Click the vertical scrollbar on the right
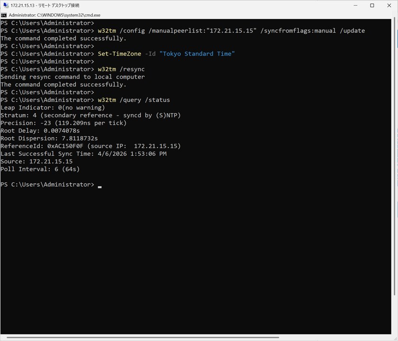The height and width of the screenshot is (341, 398). click(394, 156)
